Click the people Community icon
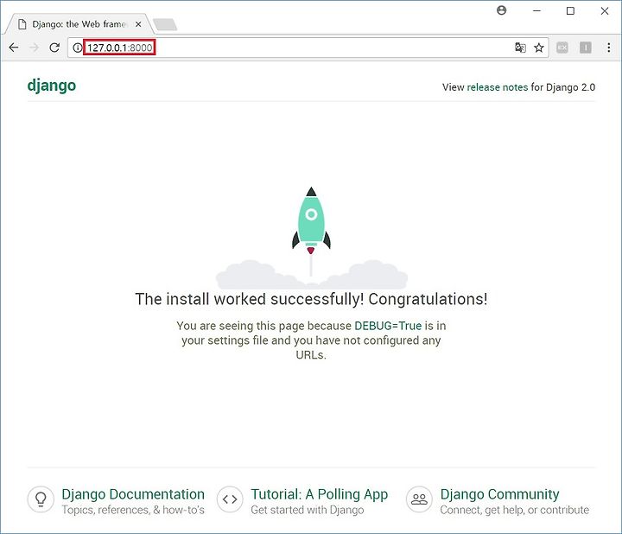The image size is (622, 534). click(x=419, y=499)
